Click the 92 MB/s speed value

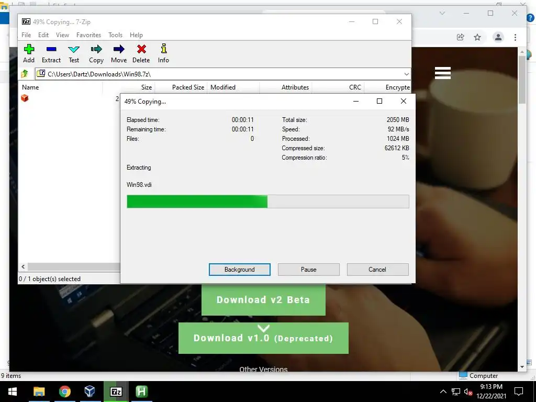click(398, 129)
